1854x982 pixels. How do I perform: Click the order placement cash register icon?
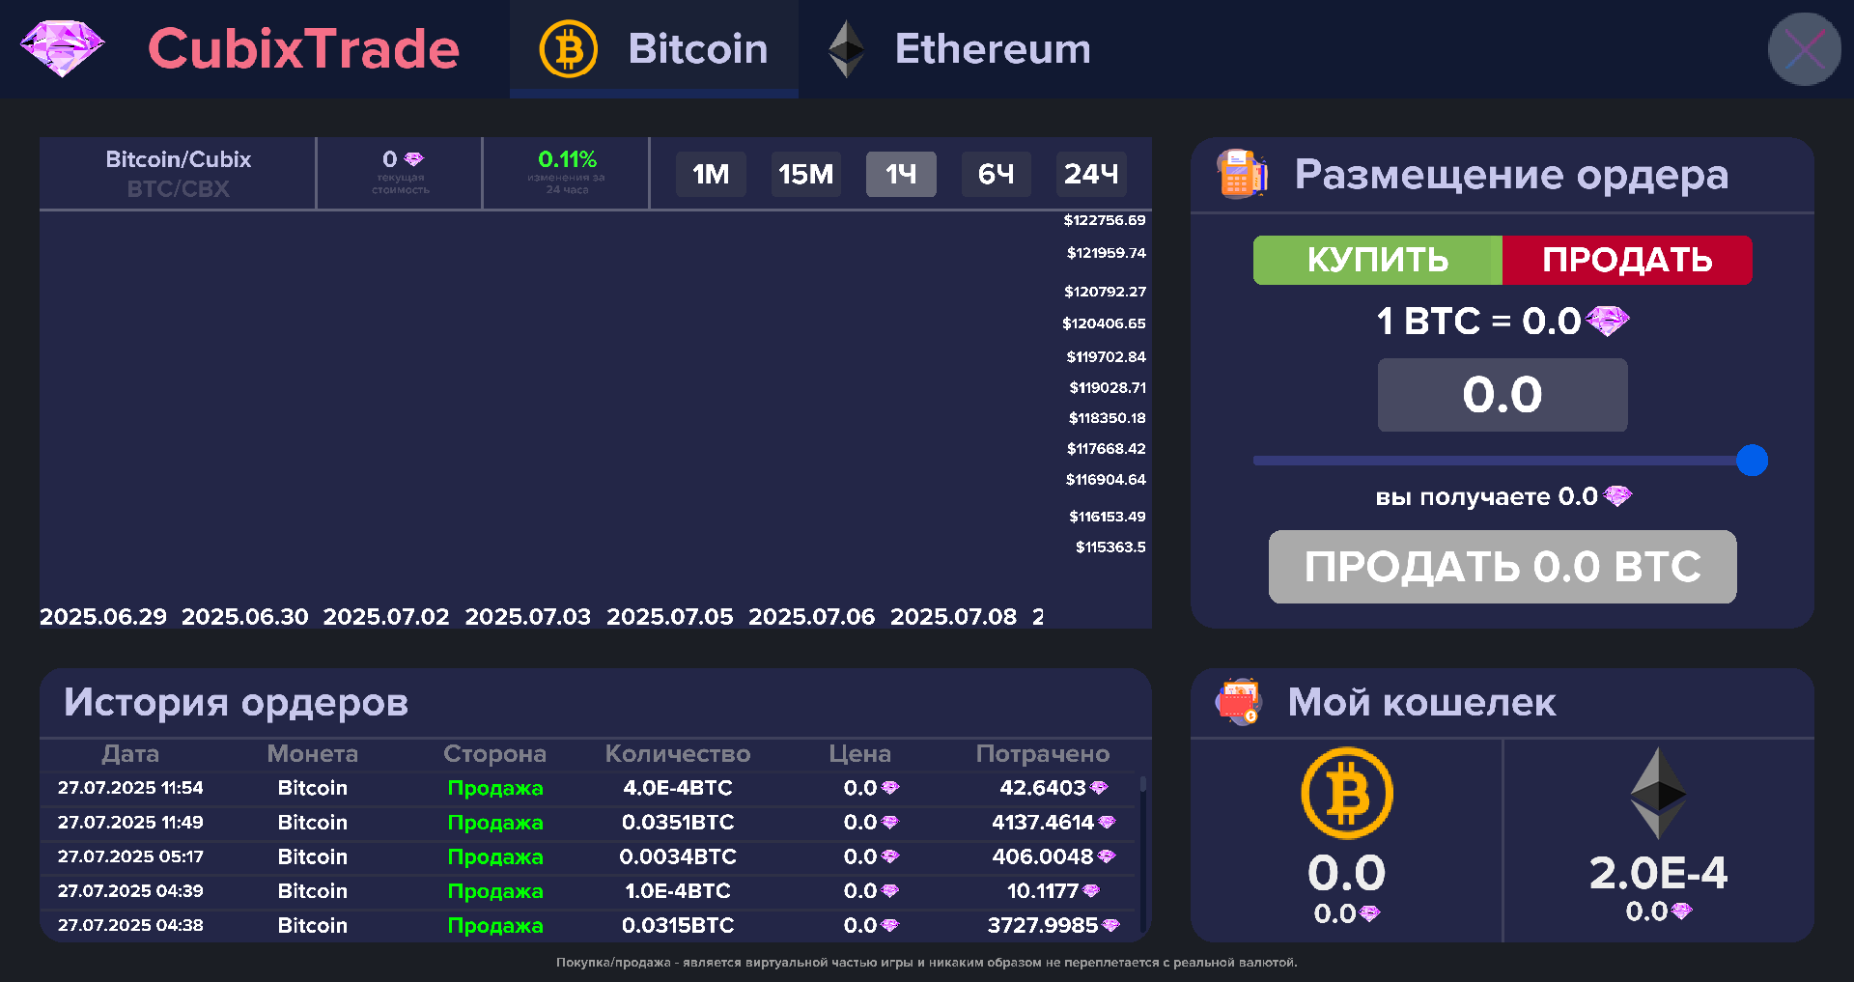tap(1242, 174)
